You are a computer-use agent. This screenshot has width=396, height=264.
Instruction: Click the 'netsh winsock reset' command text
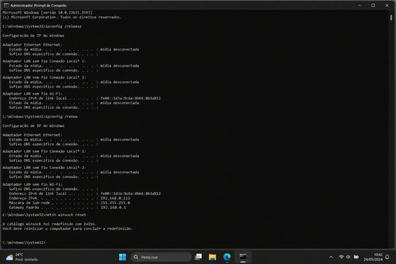pyautogui.click(x=66, y=215)
